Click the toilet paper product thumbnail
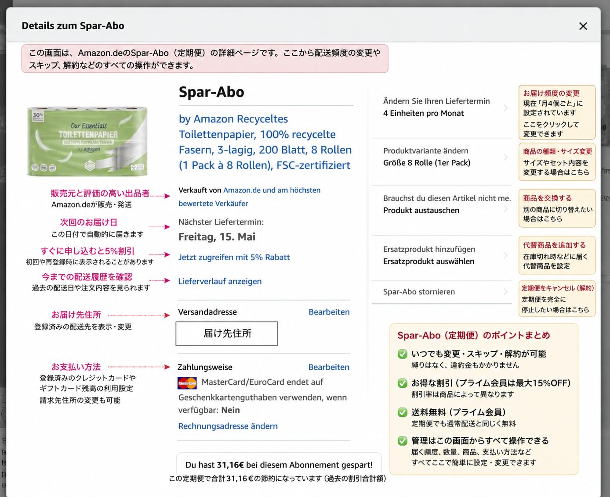Screen dimensions: 610x497 click(87, 141)
